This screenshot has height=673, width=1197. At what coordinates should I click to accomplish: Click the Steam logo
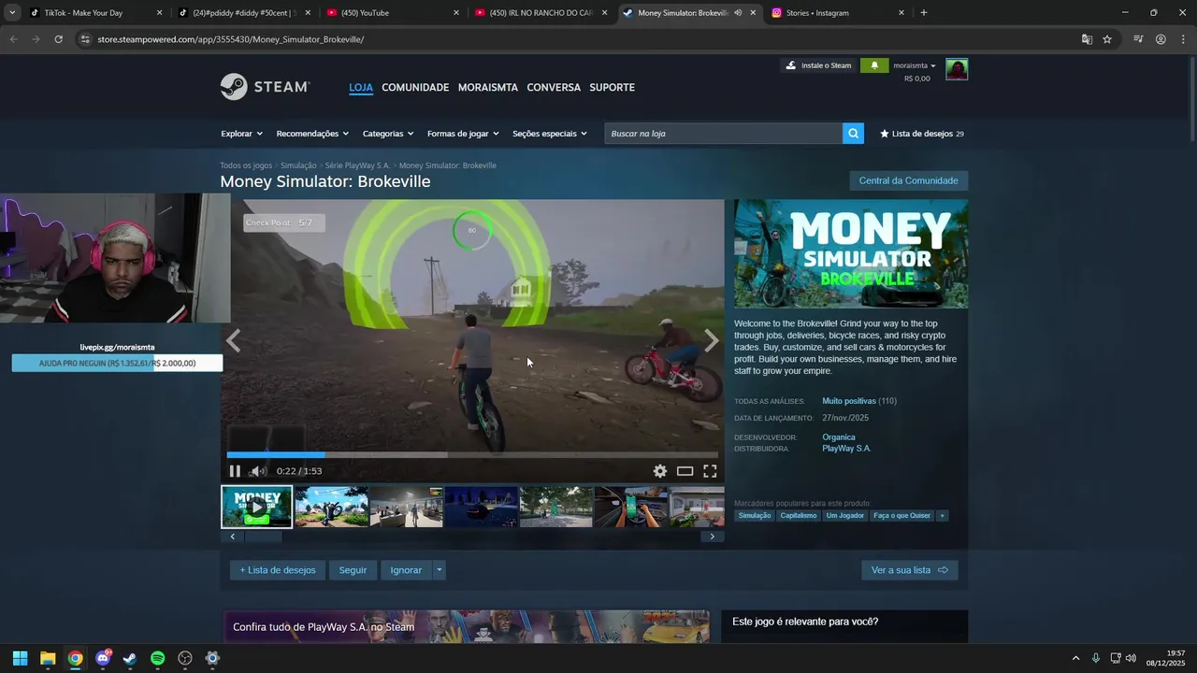point(265,87)
